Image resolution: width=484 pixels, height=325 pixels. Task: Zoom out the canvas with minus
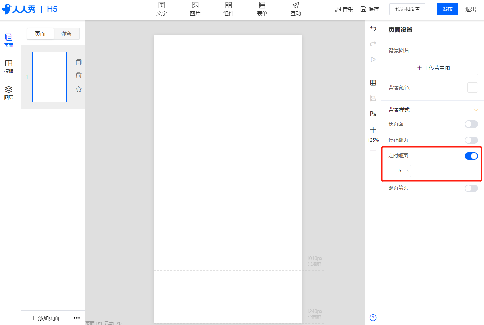(373, 150)
